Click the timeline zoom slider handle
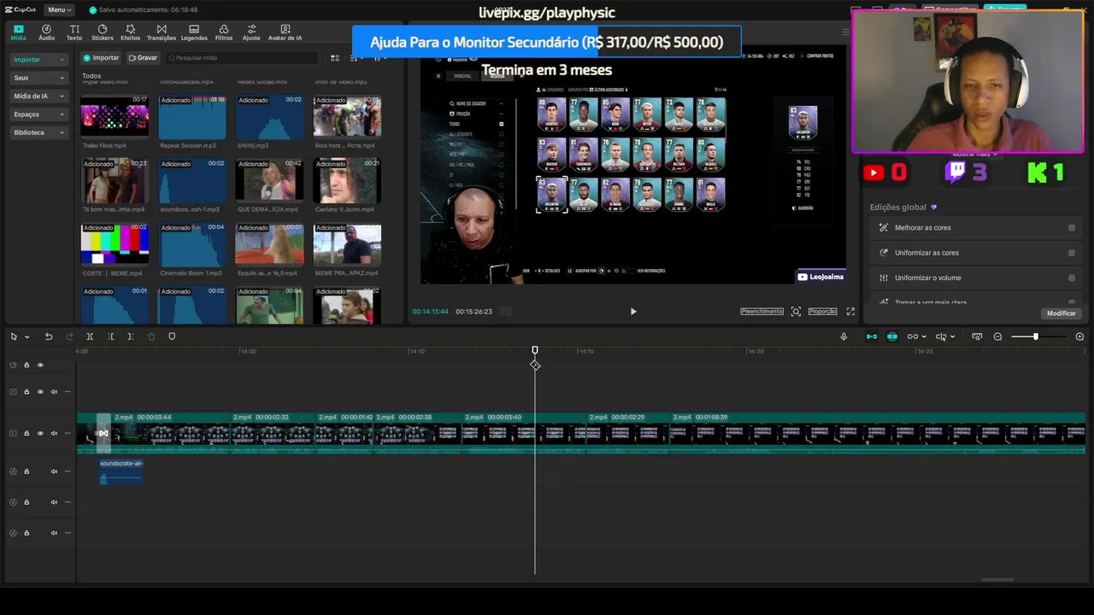The width and height of the screenshot is (1094, 615). (1035, 337)
